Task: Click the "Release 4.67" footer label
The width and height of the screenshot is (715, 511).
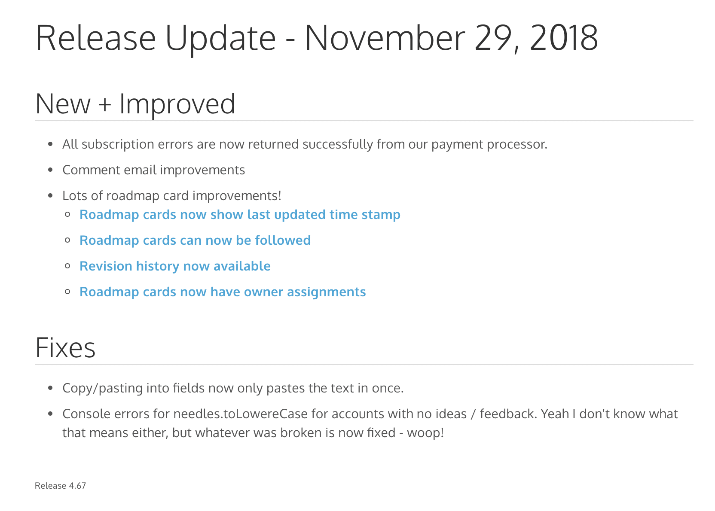Action: tap(61, 486)
